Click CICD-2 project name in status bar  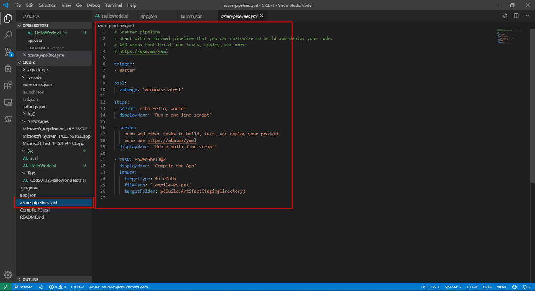pyautogui.click(x=78, y=287)
